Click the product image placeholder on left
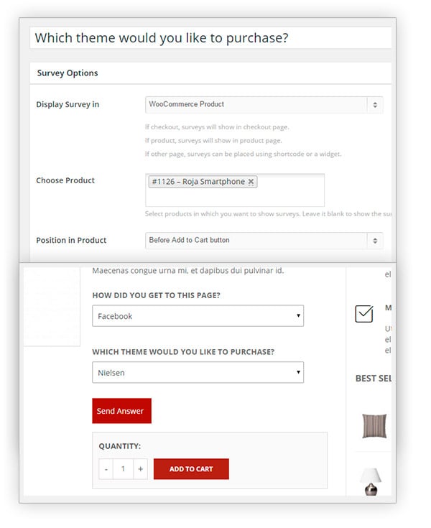This screenshot has height=528, width=431. coord(52,307)
